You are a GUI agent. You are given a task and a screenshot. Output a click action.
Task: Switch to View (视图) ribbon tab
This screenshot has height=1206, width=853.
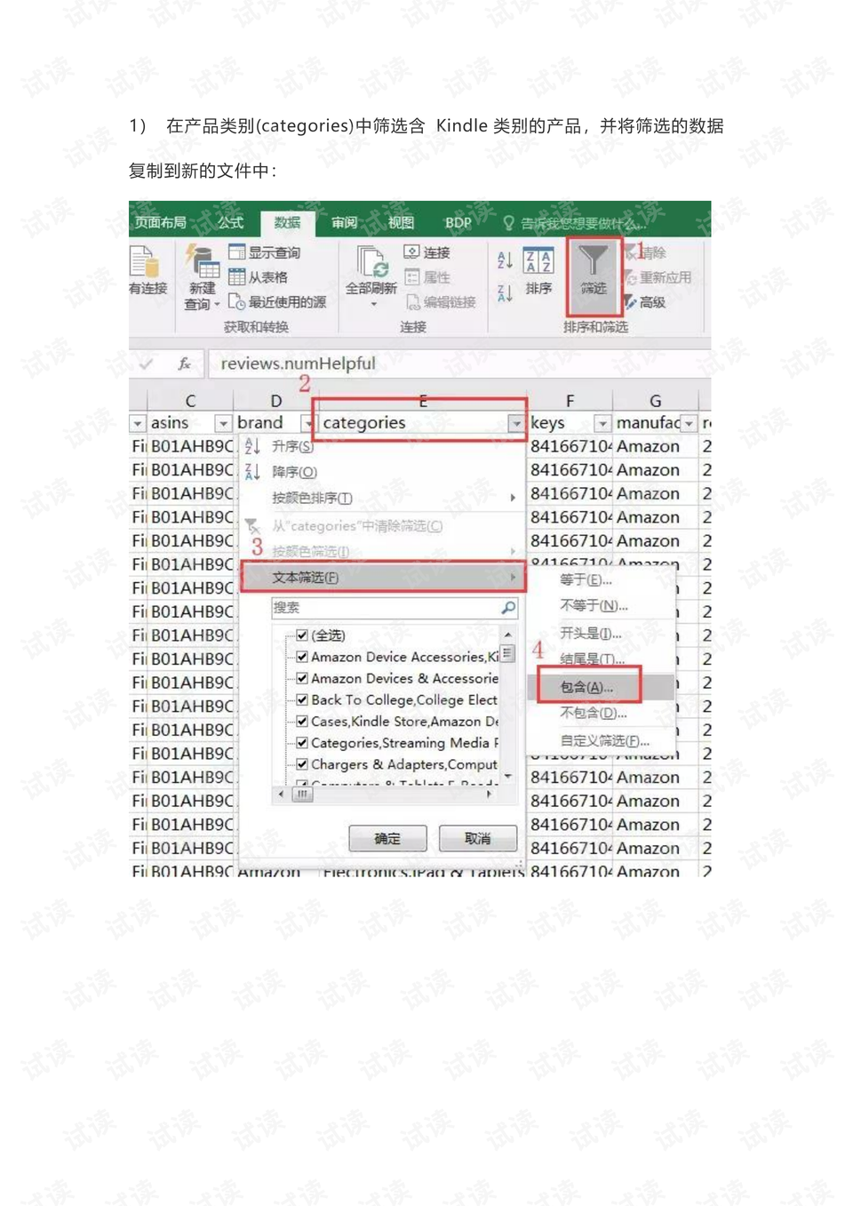pyautogui.click(x=401, y=223)
